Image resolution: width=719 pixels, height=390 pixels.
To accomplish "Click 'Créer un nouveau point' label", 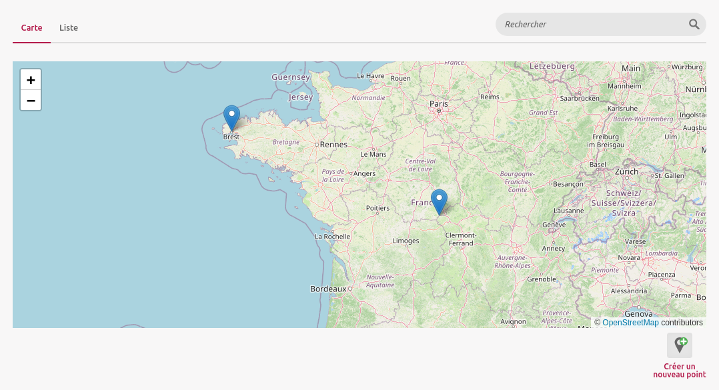I will (x=680, y=370).
